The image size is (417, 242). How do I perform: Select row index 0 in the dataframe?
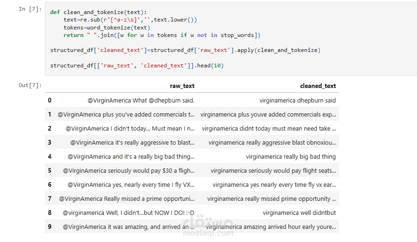point(50,100)
